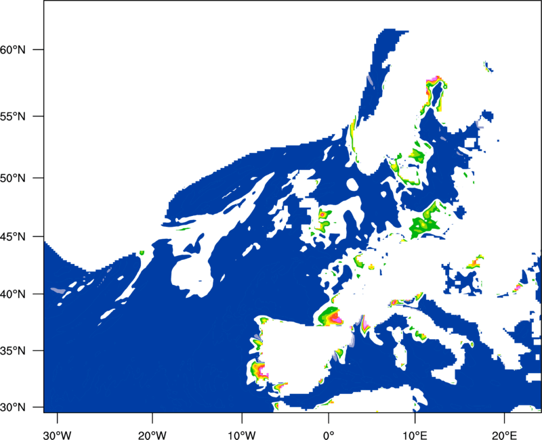Screen dimensions: 542x440
Task: Click the 10°W longitude label
Action: [242, 435]
